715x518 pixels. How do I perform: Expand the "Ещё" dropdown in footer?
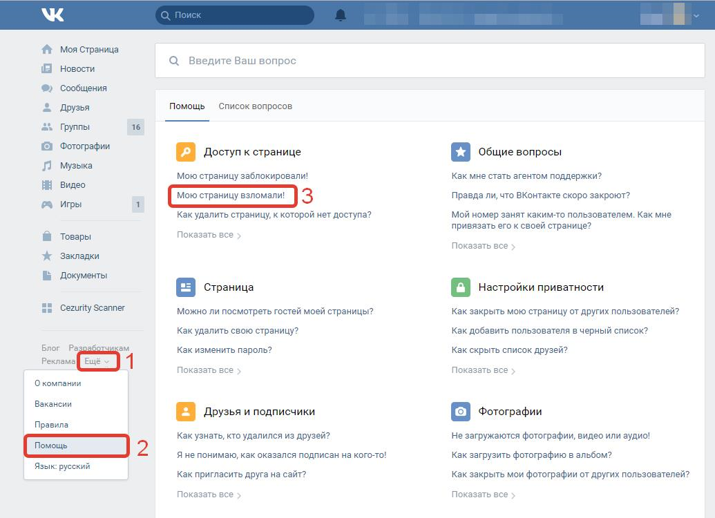tap(96, 361)
